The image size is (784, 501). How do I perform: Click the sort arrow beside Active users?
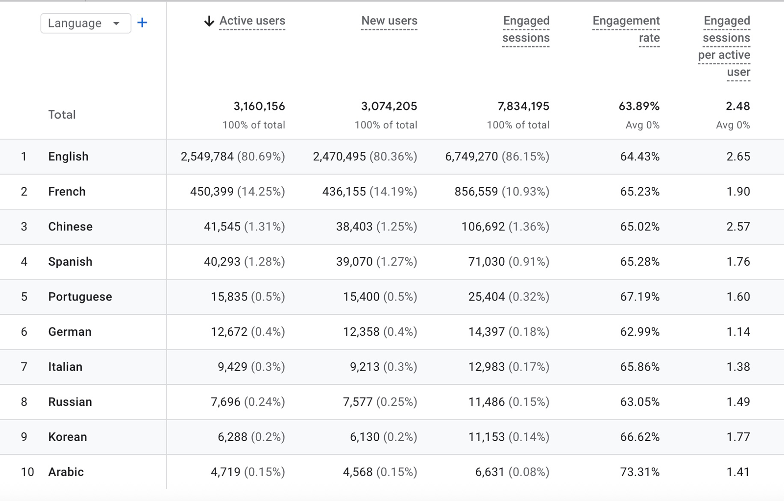click(x=209, y=21)
